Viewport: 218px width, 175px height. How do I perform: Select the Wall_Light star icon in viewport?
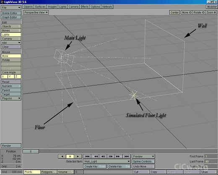point(134,95)
